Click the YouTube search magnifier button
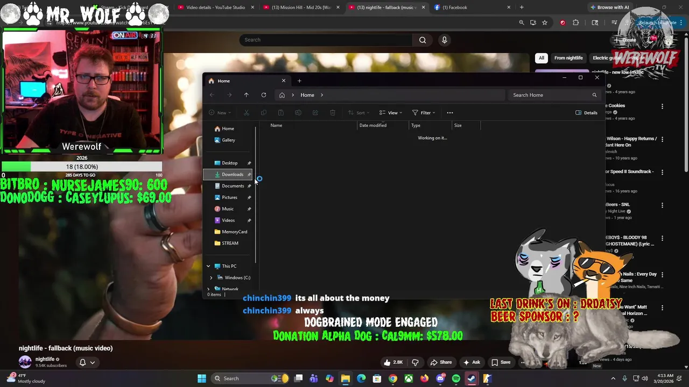 423,40
